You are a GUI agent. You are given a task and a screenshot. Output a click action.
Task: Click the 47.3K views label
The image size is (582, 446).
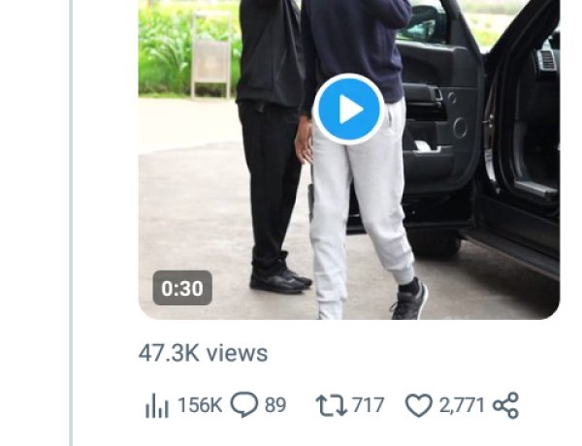(x=203, y=352)
